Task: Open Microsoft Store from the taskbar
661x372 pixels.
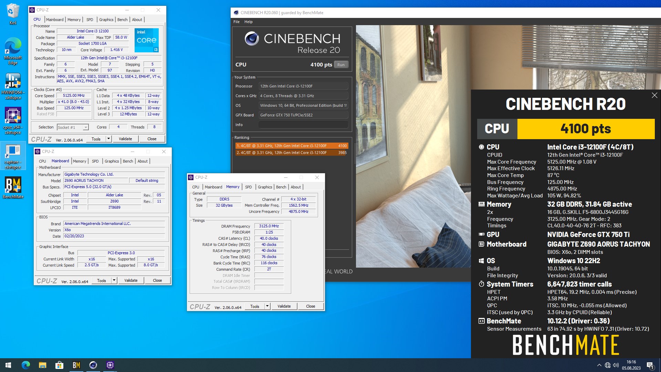Action: coord(59,365)
